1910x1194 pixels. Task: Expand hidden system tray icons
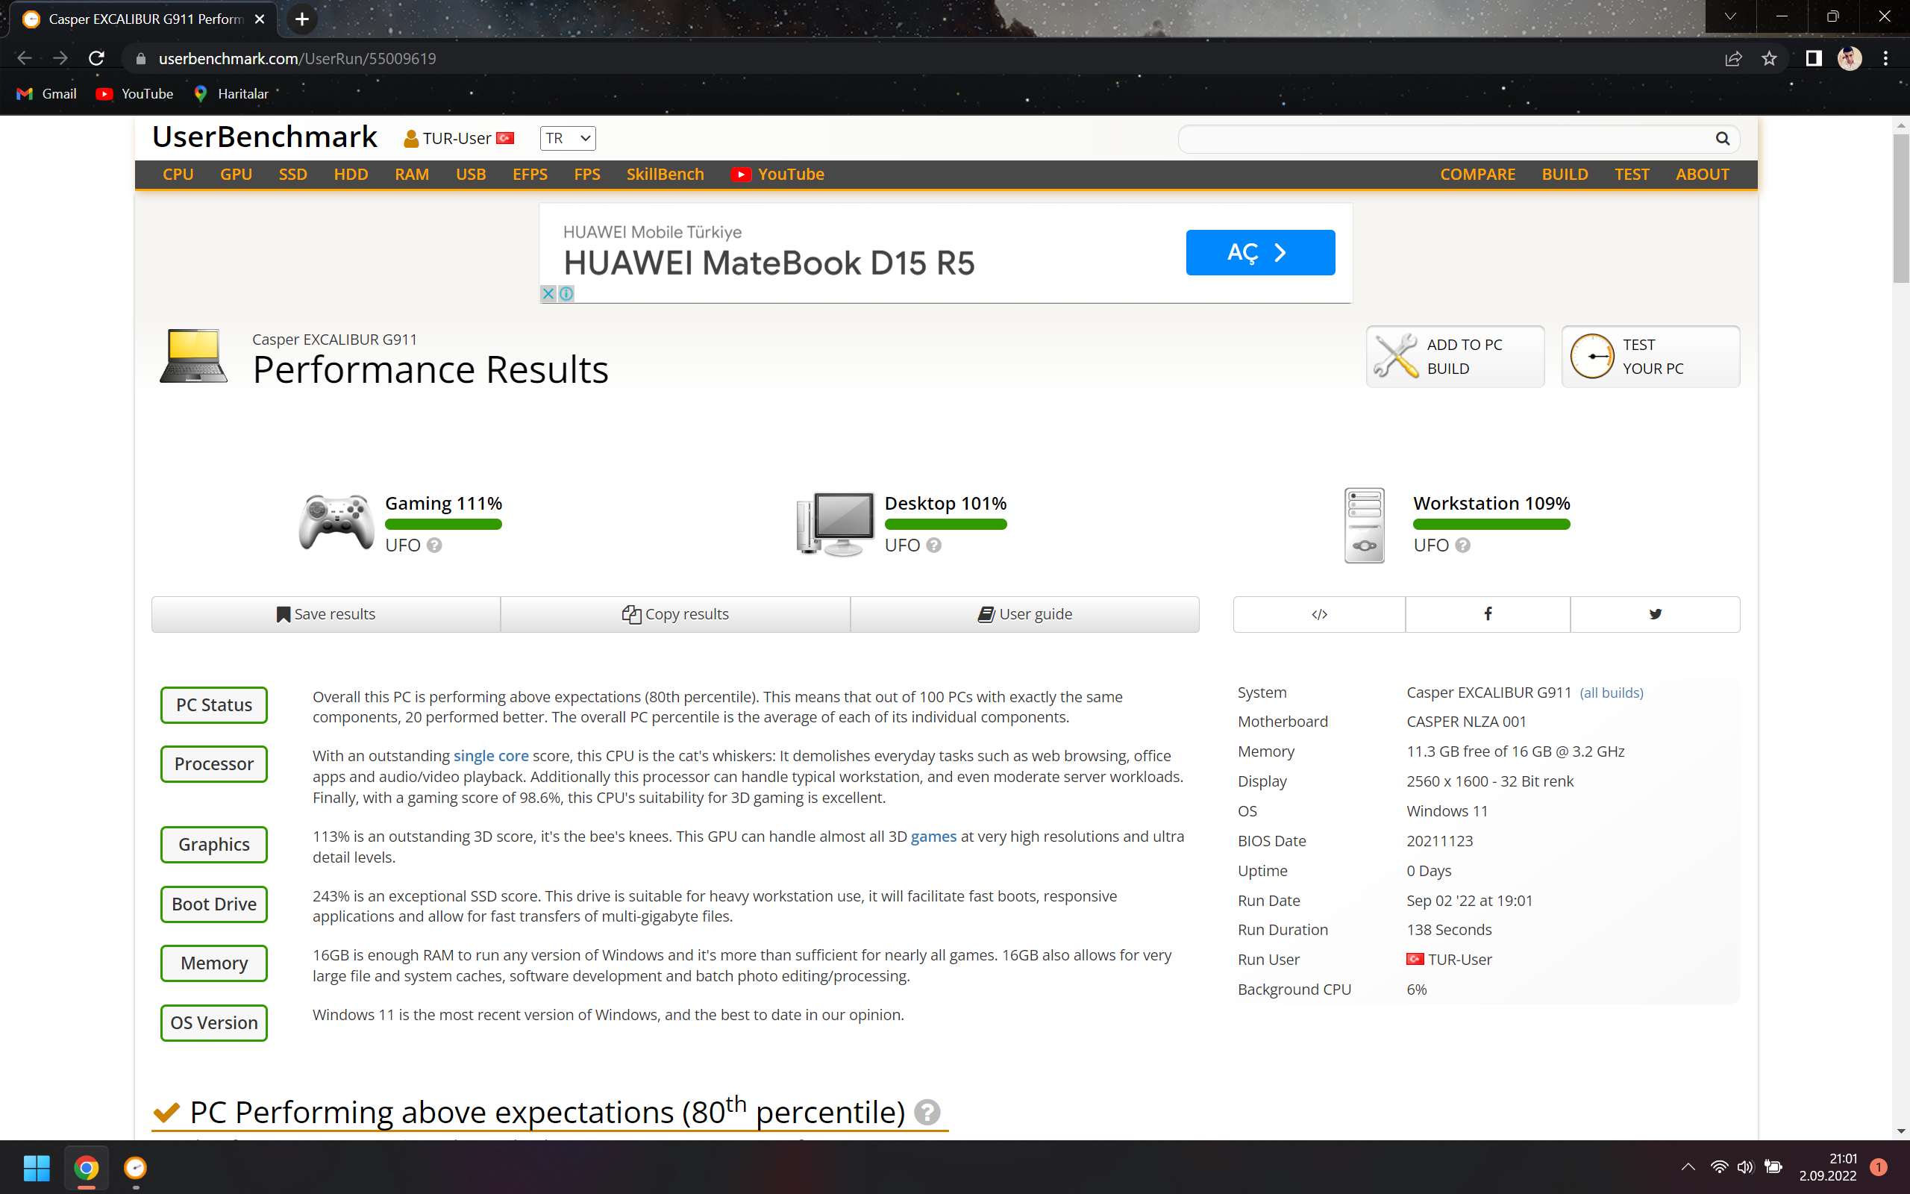coord(1688,1166)
